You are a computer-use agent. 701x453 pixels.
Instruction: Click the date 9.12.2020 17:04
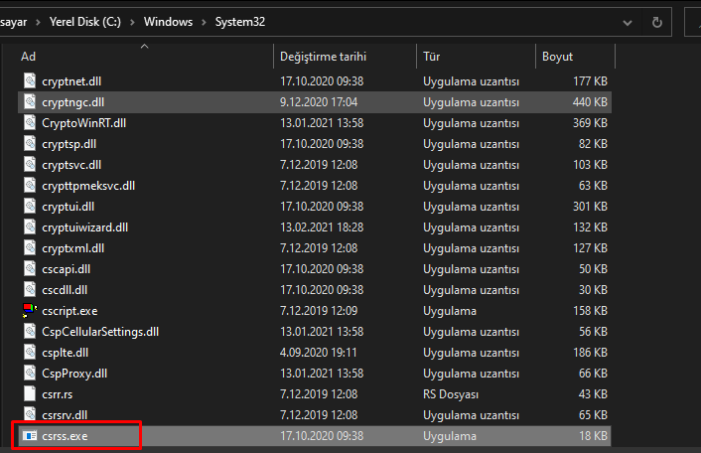319,102
